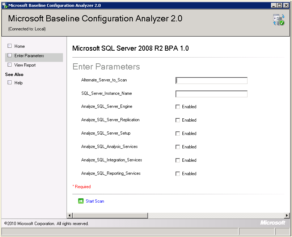Click the horizontal scrollbar right arrow
The image size is (292, 237).
pos(287,215)
